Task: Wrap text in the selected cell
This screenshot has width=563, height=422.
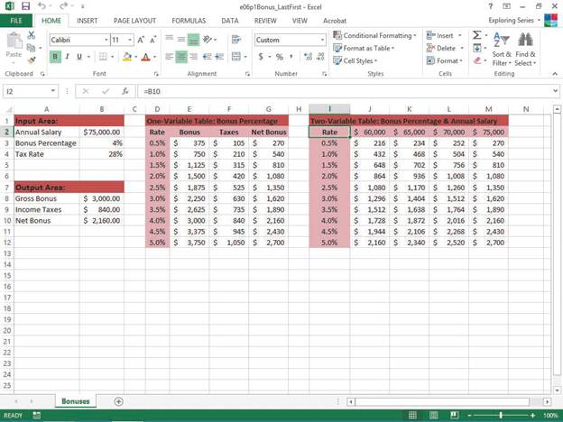Action: coord(236,40)
